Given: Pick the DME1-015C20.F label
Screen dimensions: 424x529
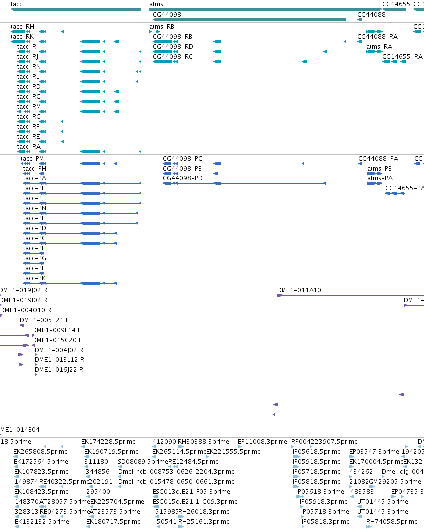Looking at the screenshot, I should point(57,340).
